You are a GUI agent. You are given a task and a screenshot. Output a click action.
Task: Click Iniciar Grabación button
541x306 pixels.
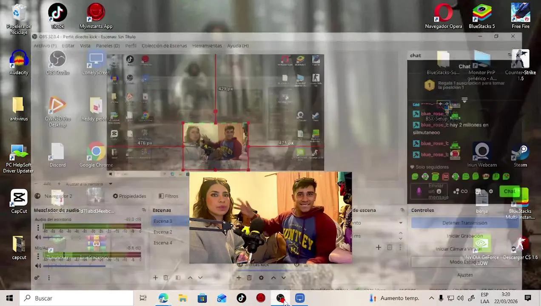pos(465,236)
